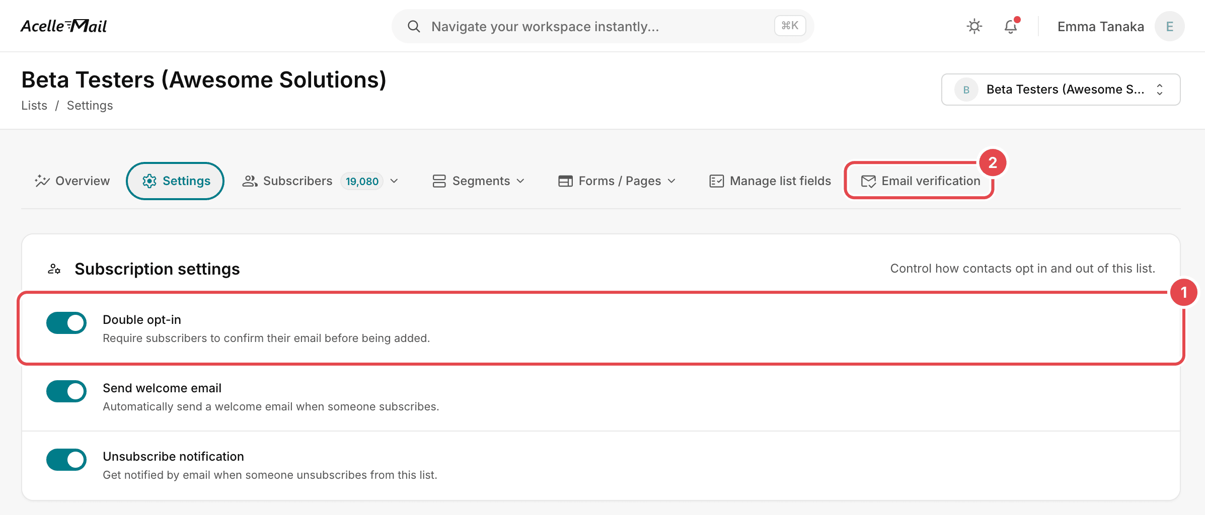The width and height of the screenshot is (1205, 515).
Task: Click the Overview sparkline icon
Action: tap(42, 181)
